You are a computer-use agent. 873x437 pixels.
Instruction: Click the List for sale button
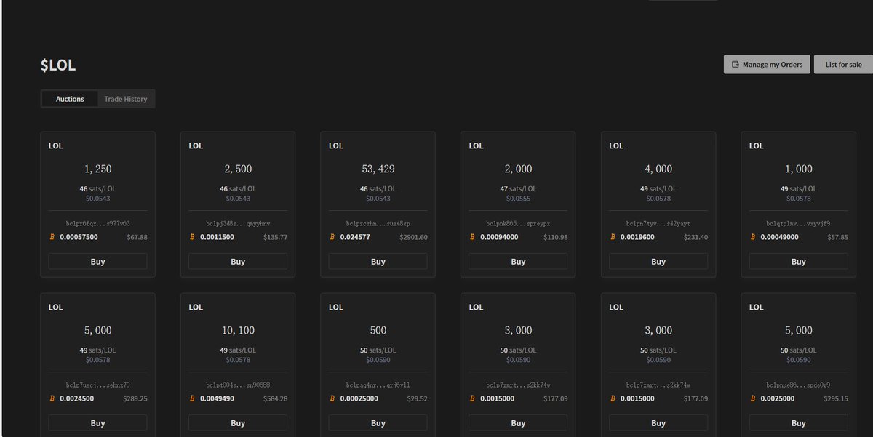click(x=843, y=64)
